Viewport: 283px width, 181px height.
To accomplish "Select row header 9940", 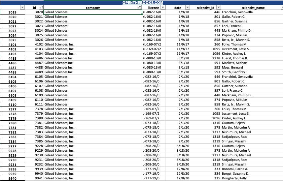I will (x=13, y=178).
